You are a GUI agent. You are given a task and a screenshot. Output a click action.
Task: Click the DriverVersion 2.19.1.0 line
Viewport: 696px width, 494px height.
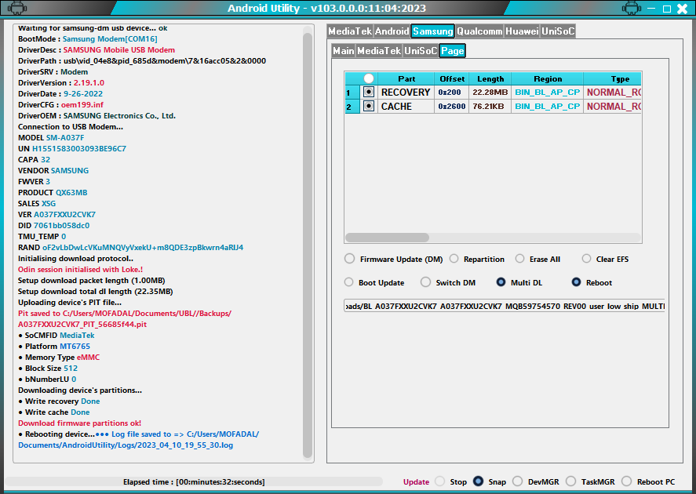[61, 82]
